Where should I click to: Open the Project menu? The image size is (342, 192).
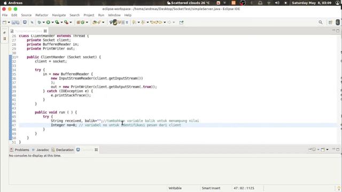tap(89, 15)
